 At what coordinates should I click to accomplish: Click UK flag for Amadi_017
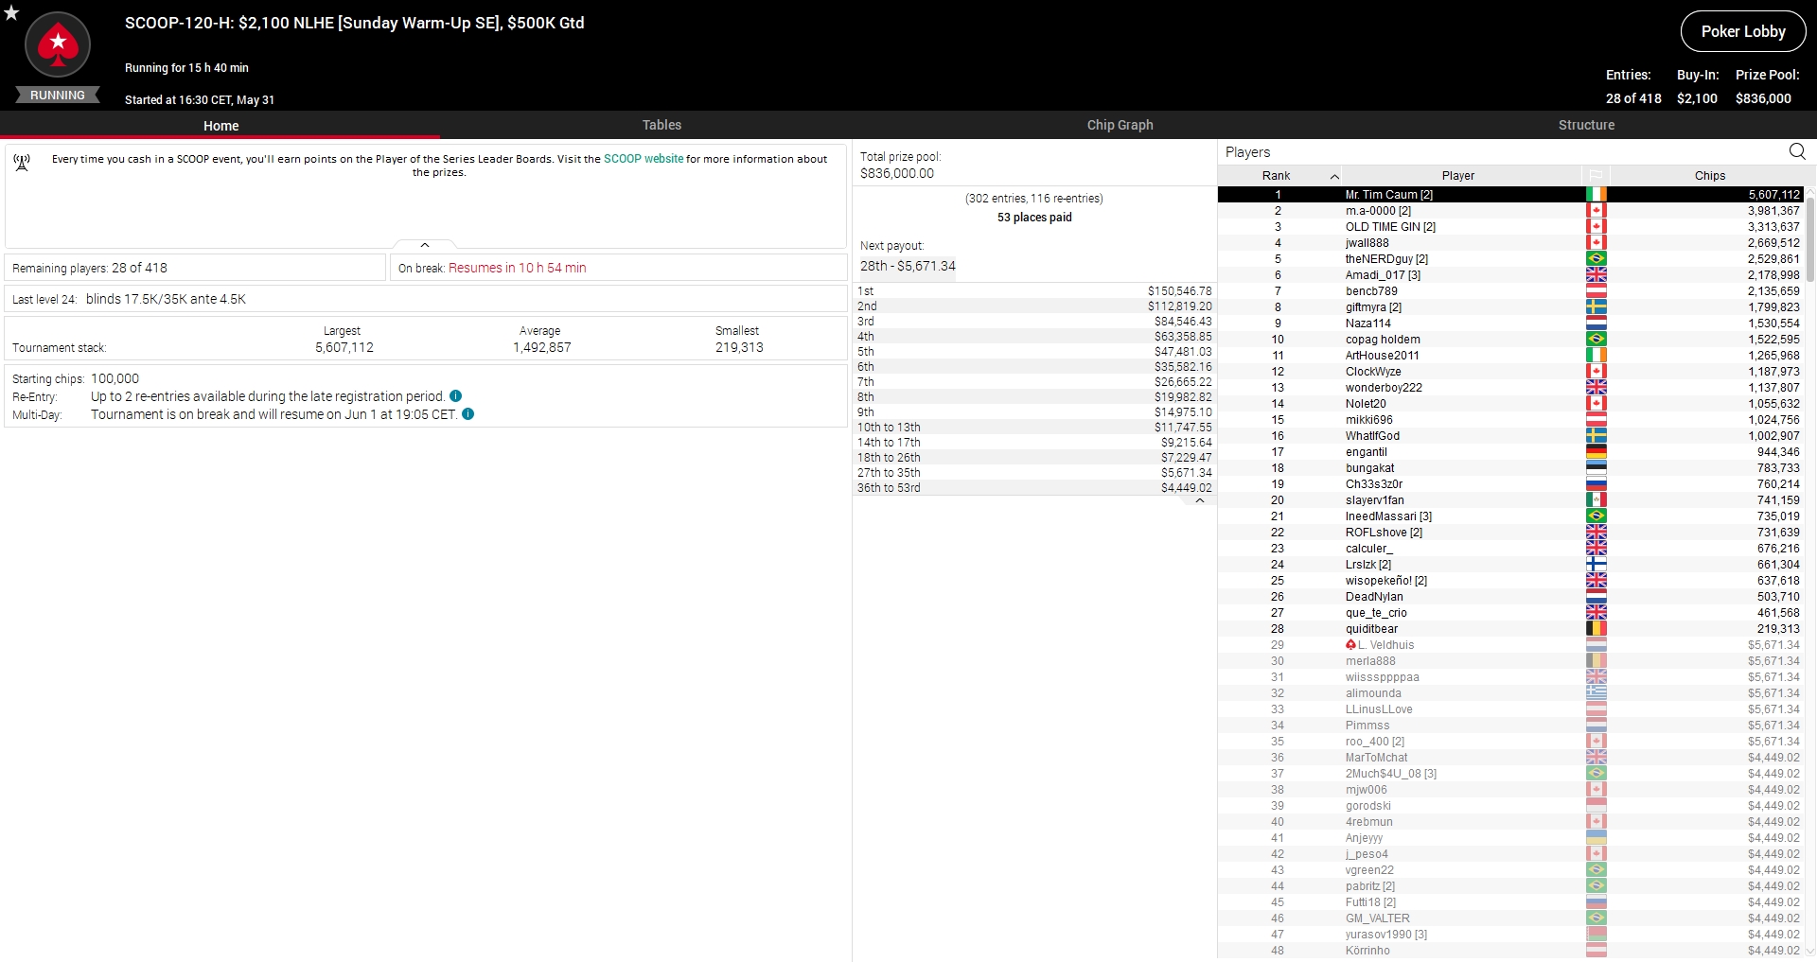(x=1596, y=275)
